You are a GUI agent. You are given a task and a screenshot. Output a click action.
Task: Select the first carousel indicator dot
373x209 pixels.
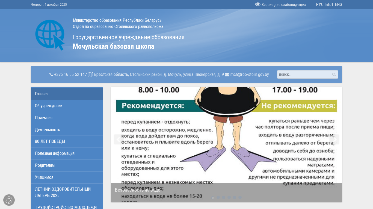click(x=213, y=198)
